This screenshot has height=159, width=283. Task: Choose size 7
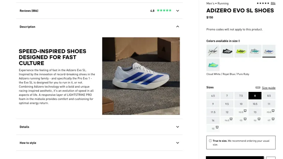click(227, 96)
